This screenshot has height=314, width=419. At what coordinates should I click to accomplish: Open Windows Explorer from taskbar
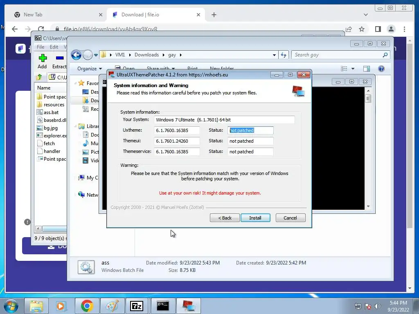coord(36,306)
